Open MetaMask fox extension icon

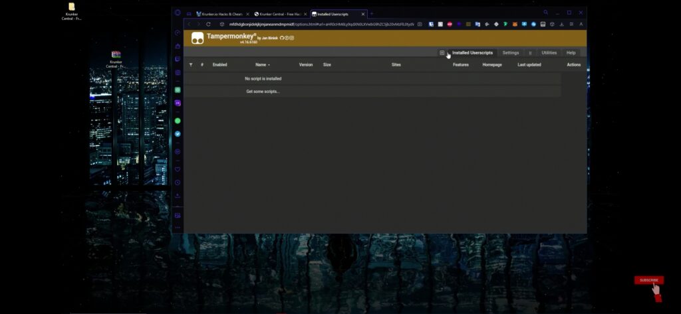point(515,25)
